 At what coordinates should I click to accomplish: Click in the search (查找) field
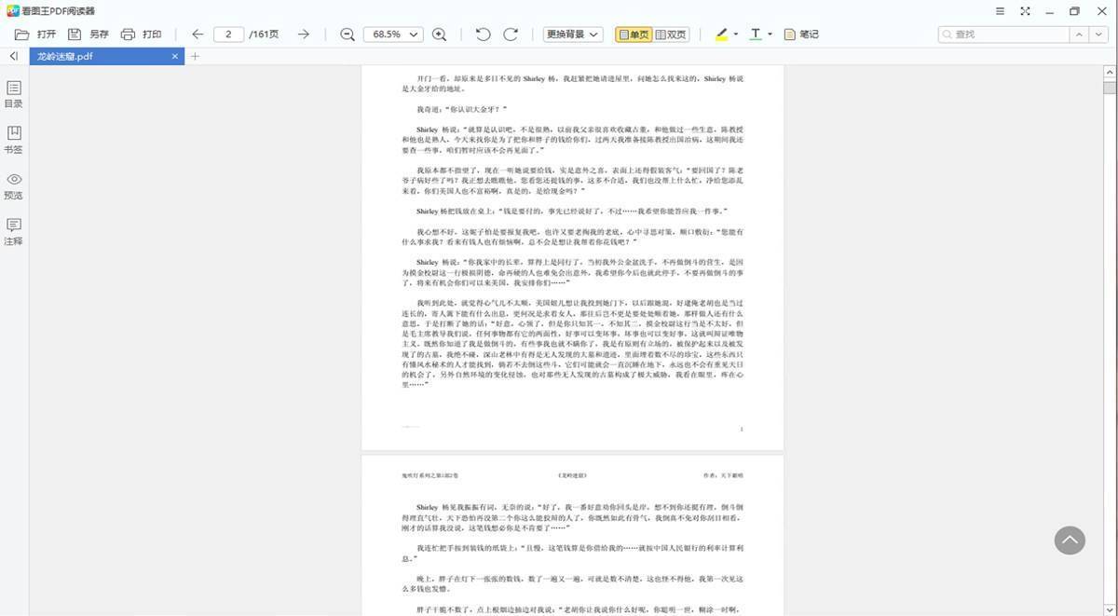[x=1006, y=34]
